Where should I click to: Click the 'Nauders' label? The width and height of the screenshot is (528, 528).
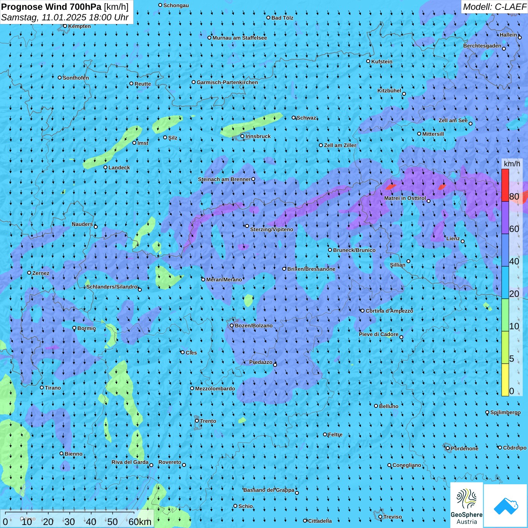(x=82, y=224)
